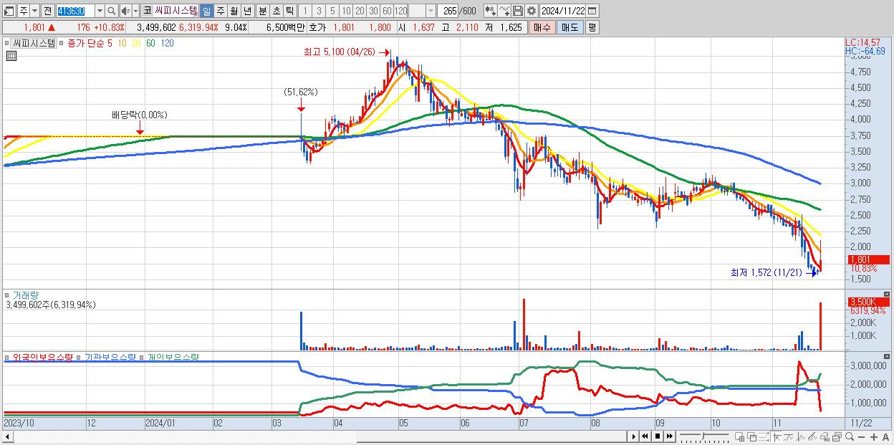Viewport: 894px width, 445px height.
Task: Select the 주 weekly period tab
Action: pos(220,11)
